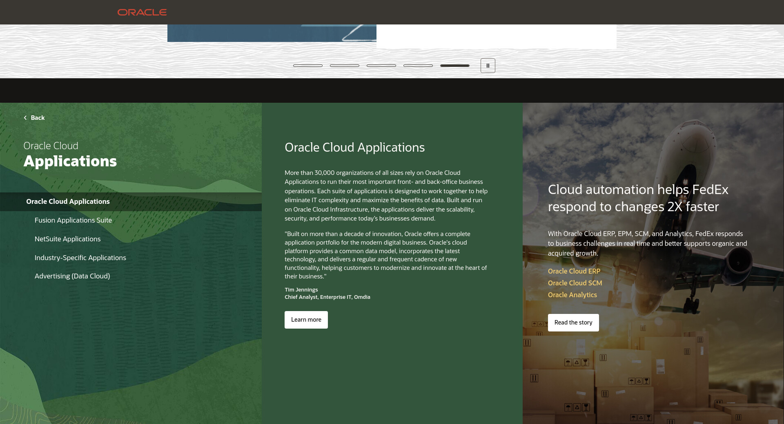Click the Oracle logo in header
784x424 pixels.
click(142, 12)
